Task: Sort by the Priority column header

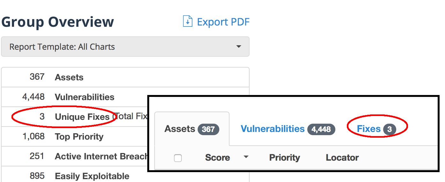Action: [285, 157]
